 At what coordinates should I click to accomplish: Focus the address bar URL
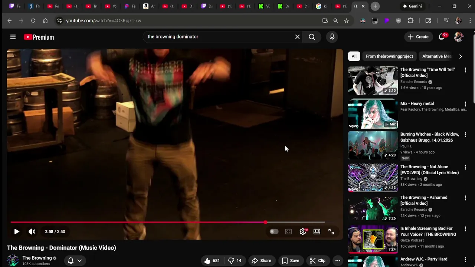104,21
